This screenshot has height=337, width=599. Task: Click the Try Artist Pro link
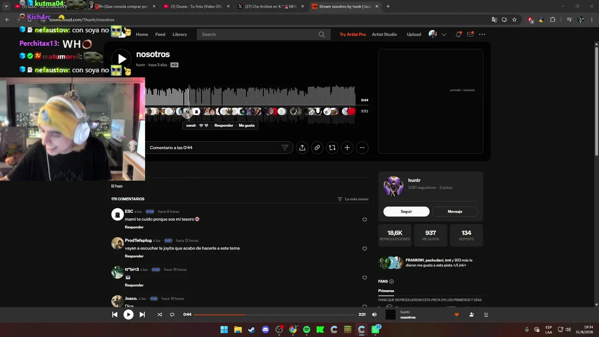pyautogui.click(x=353, y=34)
